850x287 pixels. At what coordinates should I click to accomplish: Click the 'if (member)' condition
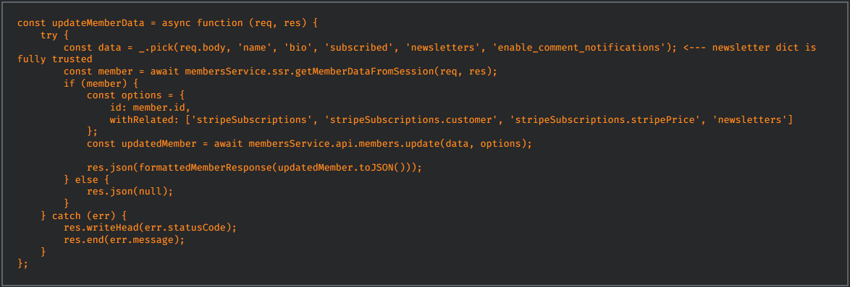[96, 83]
